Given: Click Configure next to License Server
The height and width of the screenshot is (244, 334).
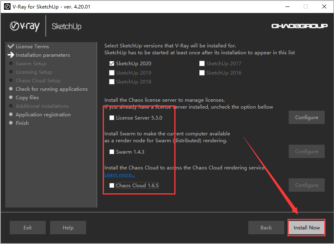Looking at the screenshot, I should pos(307,117).
